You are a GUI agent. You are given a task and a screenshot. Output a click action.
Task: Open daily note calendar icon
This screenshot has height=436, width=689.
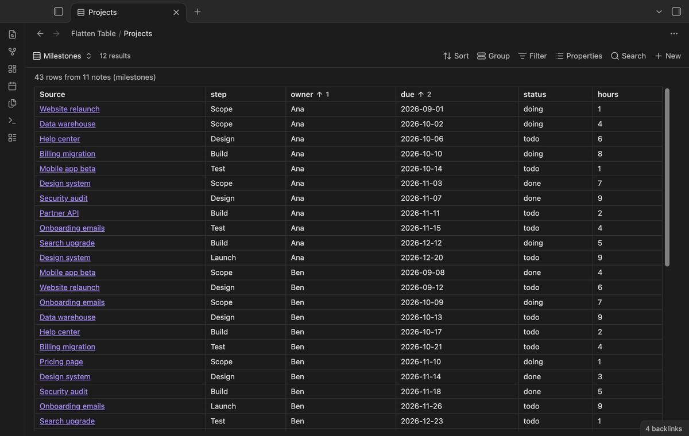12,86
